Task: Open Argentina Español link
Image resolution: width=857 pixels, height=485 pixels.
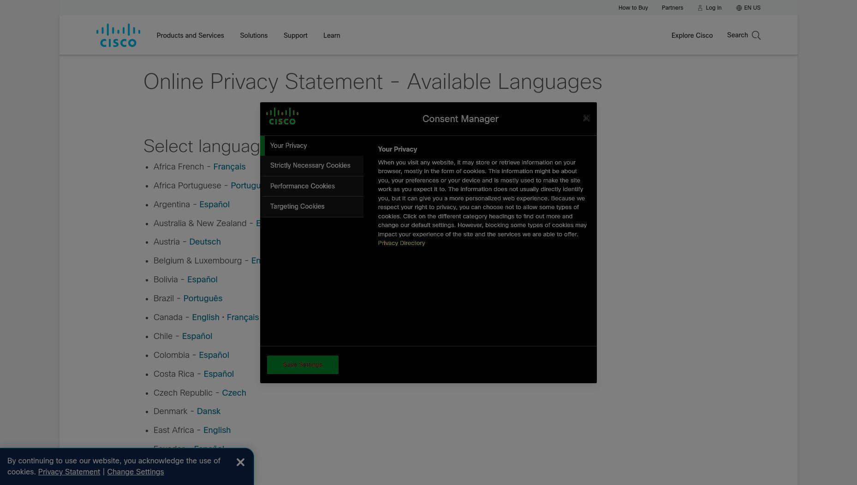Action: pyautogui.click(x=214, y=205)
